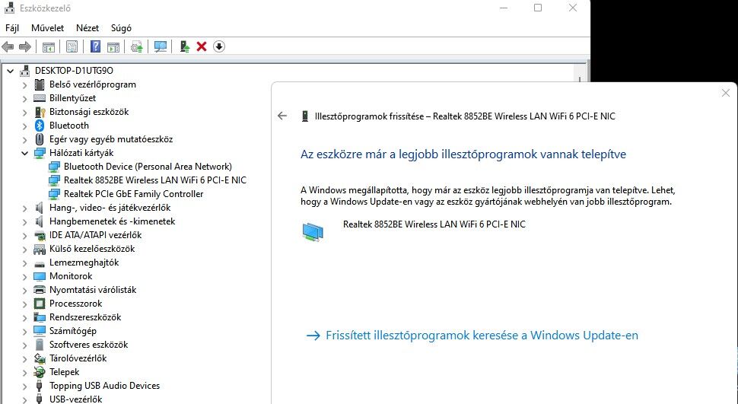Open the Properties toolbar icon
The image size is (738, 404).
[72, 46]
